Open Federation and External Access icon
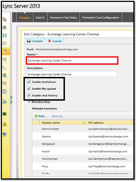The image size is (137, 182). (x=4, y=101)
